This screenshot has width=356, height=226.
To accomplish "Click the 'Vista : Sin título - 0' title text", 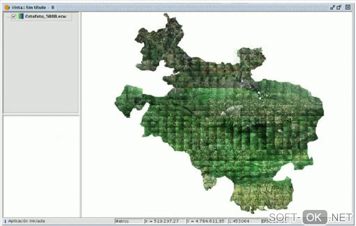I will [x=33, y=7].
